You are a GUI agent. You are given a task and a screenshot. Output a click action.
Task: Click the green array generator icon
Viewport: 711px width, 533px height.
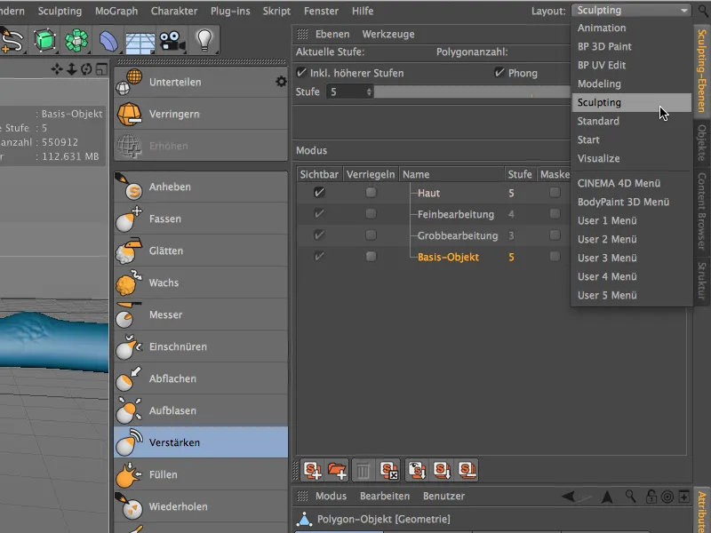[76, 40]
